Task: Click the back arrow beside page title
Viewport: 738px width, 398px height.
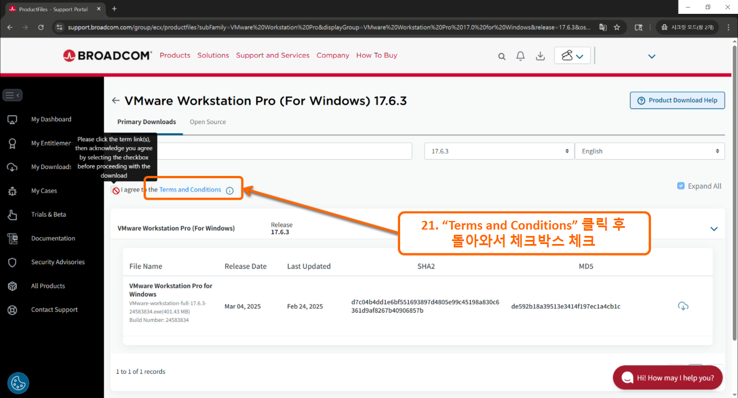Action: click(115, 100)
